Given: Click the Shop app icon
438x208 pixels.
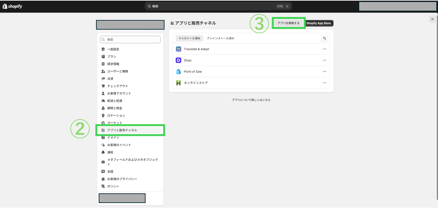Looking at the screenshot, I should pyautogui.click(x=178, y=60).
